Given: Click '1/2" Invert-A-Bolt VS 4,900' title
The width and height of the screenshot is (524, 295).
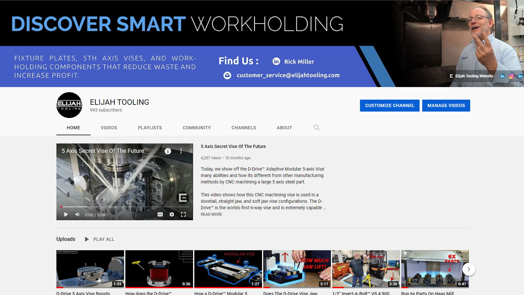Looking at the screenshot, I should (361, 293).
